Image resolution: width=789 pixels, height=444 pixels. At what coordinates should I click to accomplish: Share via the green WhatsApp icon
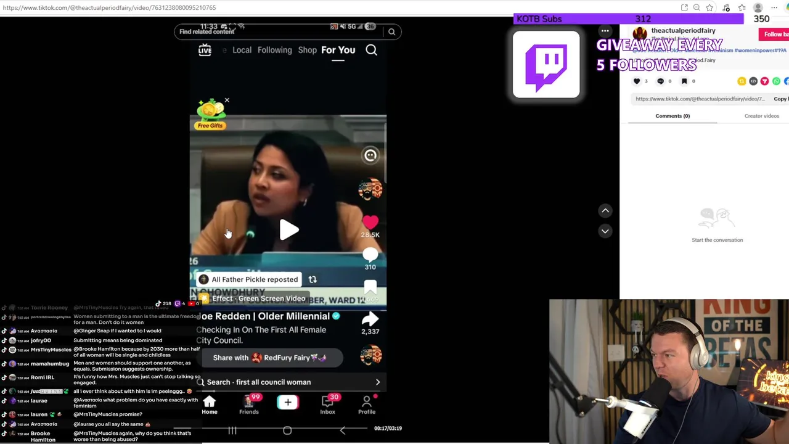click(777, 81)
